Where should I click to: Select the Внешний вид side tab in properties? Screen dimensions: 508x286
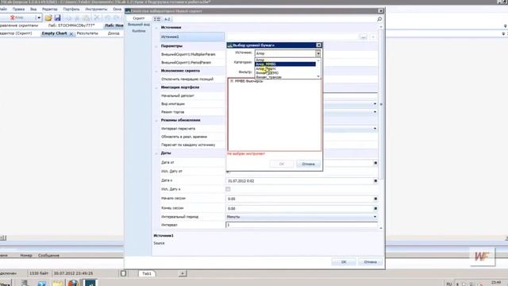click(x=139, y=25)
